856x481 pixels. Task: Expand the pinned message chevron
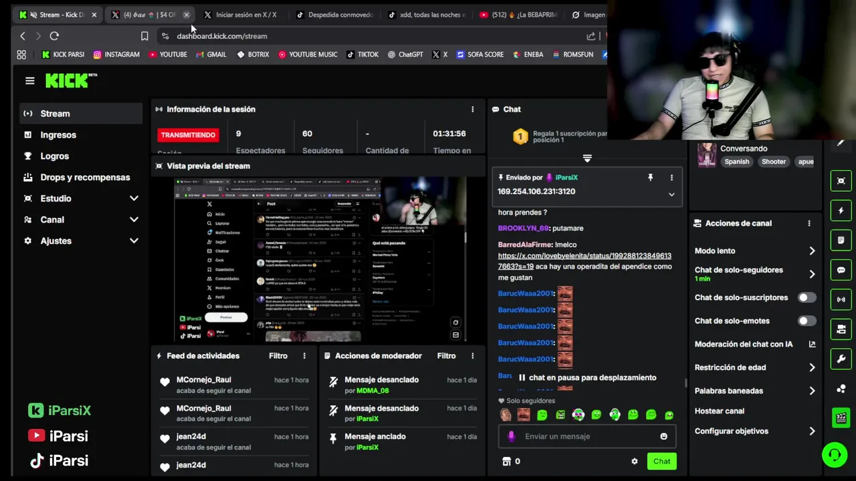tap(671, 195)
